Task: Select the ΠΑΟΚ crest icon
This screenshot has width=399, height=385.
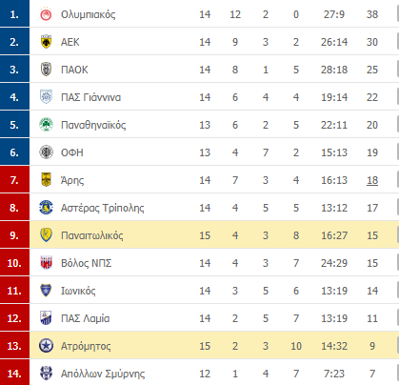Action: 46,70
